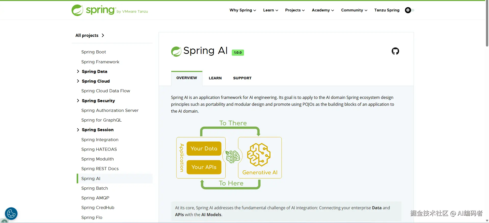Open Spring Flo project

(92, 217)
